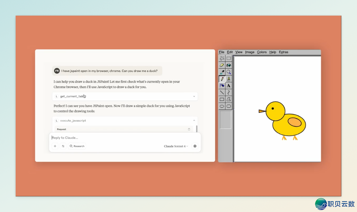This screenshot has width=357, height=212.
Task: Focus the Reply to Claude input field
Action: [125, 138]
